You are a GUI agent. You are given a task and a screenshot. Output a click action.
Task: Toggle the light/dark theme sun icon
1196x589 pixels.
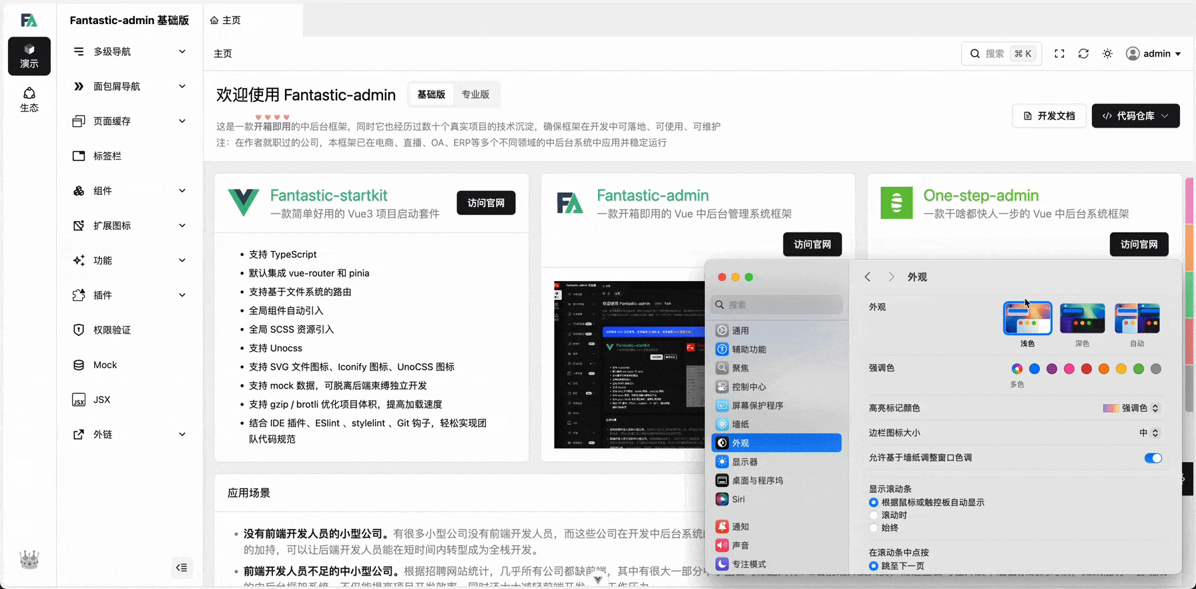(x=1107, y=53)
